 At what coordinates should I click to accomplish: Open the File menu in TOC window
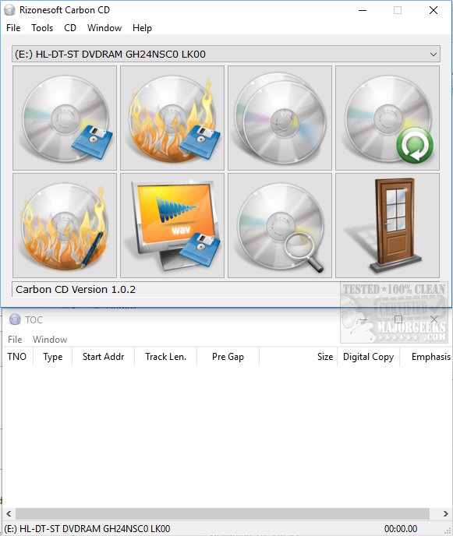coord(15,340)
